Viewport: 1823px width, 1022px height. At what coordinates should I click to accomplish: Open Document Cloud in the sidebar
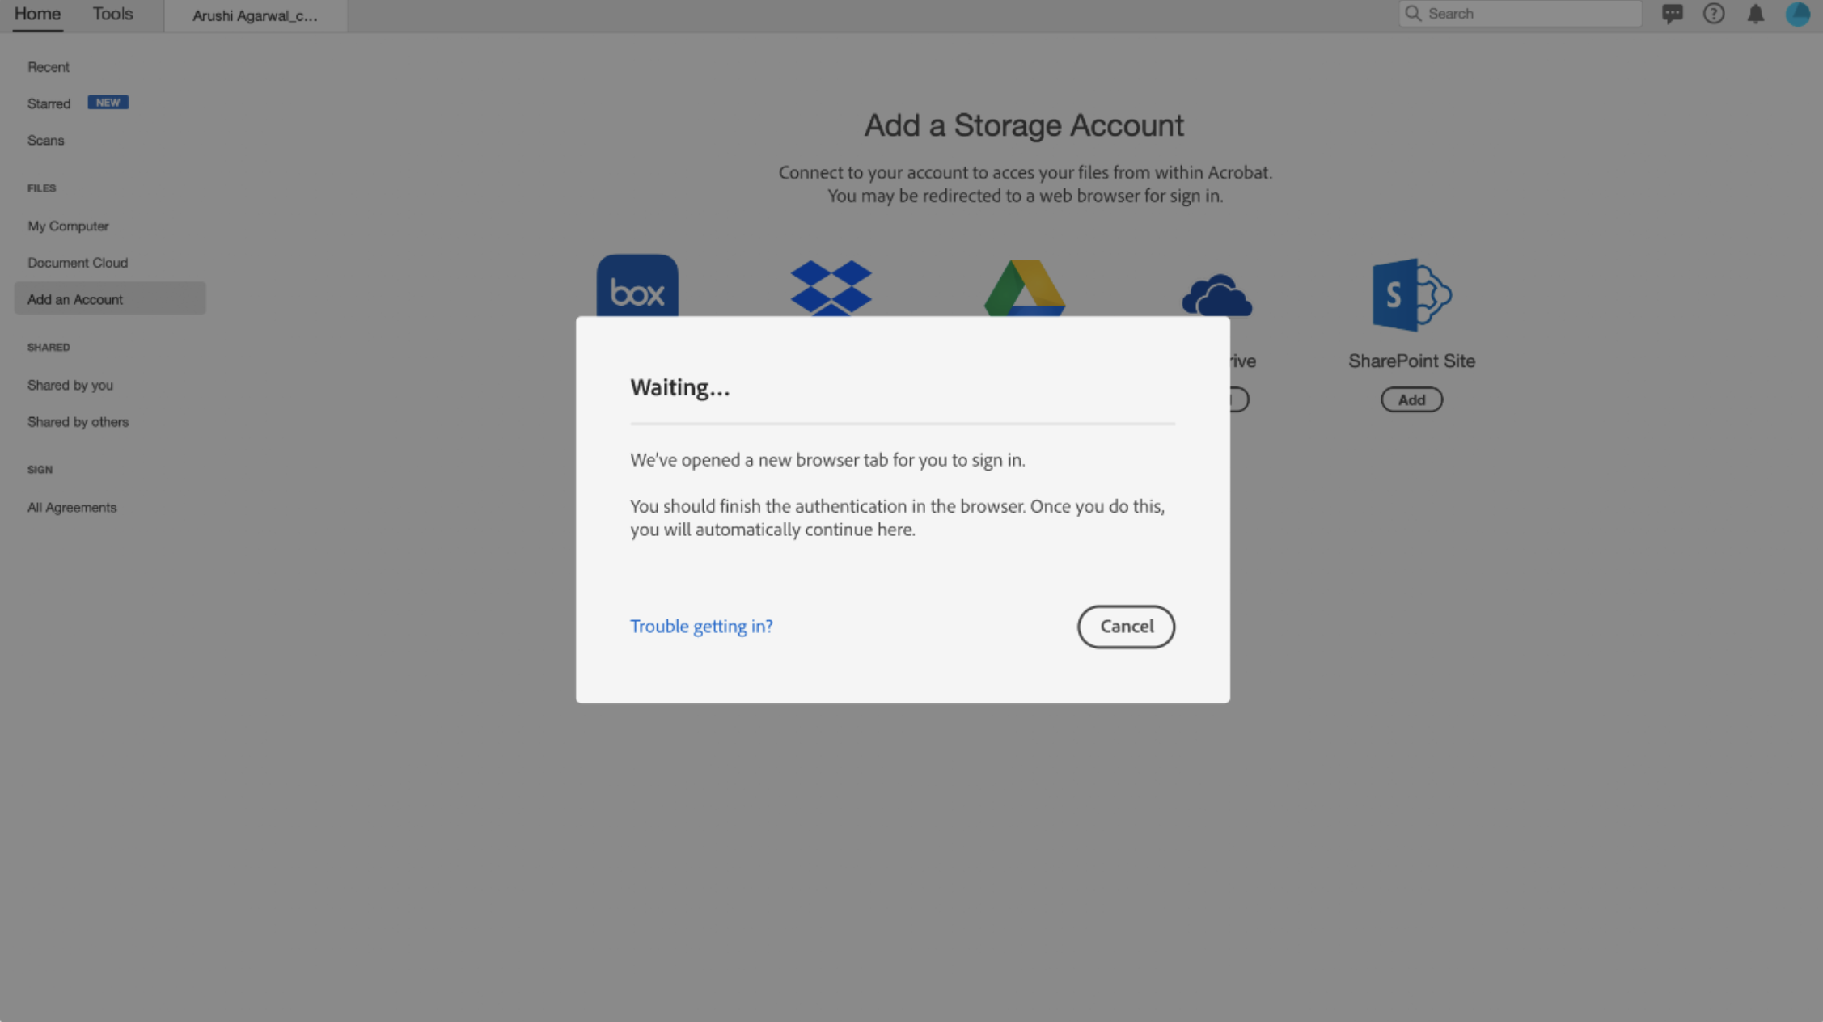coord(78,263)
